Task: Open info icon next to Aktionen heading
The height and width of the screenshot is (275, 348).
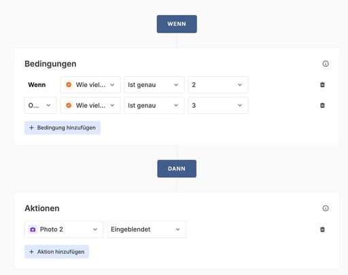Action: 326,208
